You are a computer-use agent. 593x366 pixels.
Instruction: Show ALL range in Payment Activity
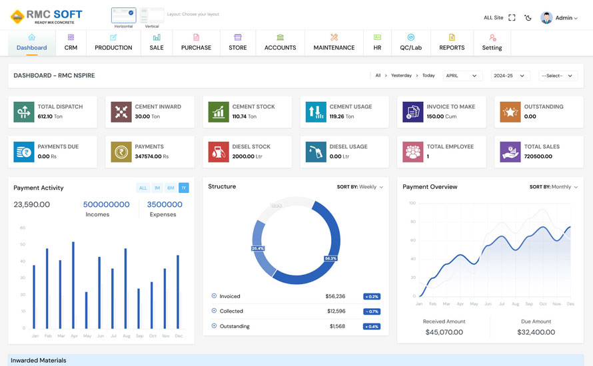tap(143, 188)
